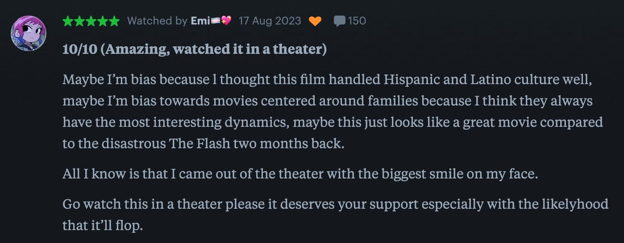Click the "Watched by" label
624x243 pixels.
(x=157, y=21)
